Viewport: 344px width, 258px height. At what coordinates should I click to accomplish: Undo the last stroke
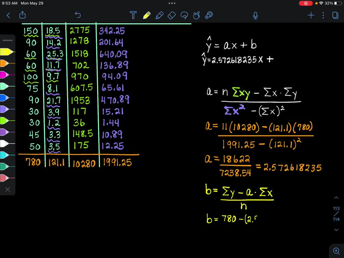click(x=78, y=15)
